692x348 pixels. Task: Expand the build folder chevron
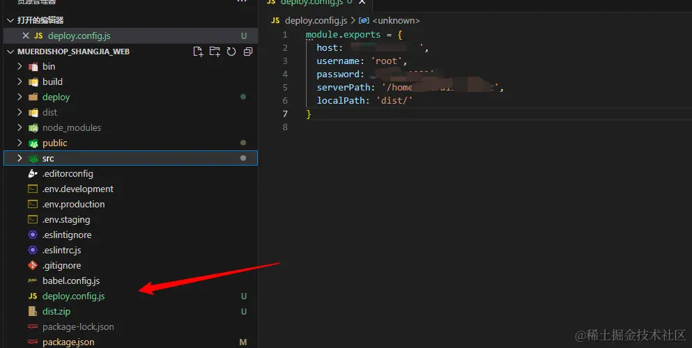point(20,82)
